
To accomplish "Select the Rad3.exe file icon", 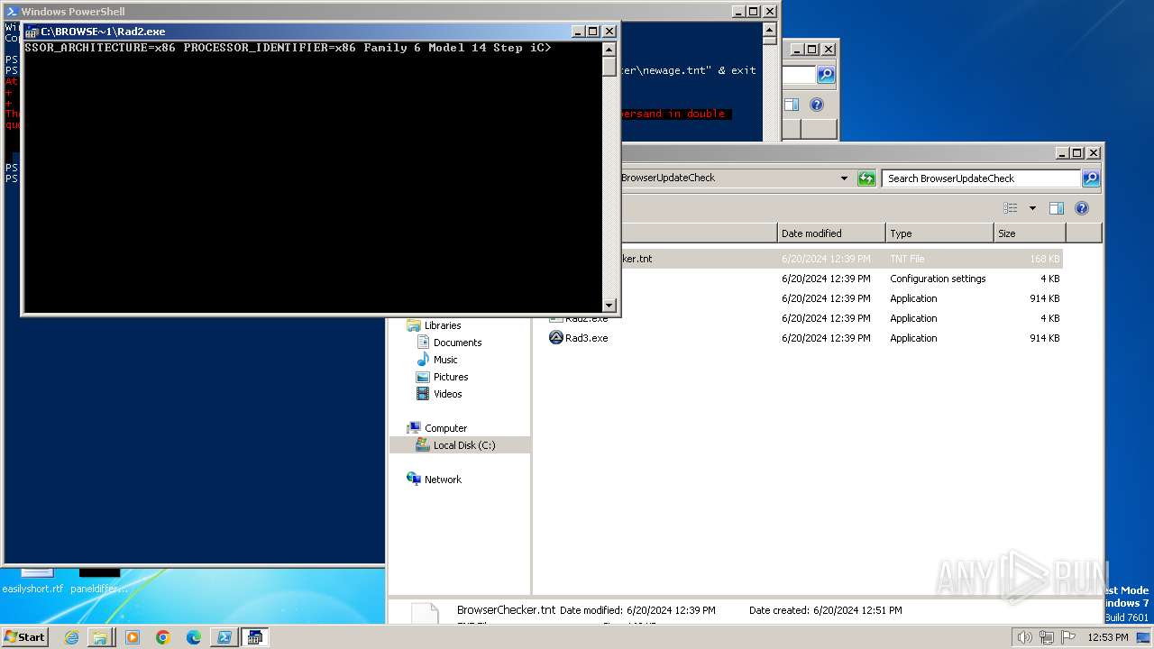I will pos(556,338).
